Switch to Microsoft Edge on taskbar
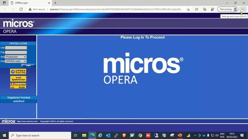Viewport: 248px width, 139px height. click(x=92, y=136)
